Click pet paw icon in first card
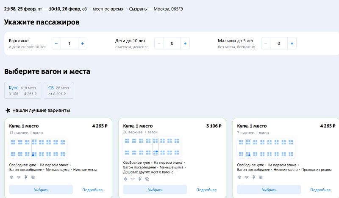 pyautogui.click(x=33, y=177)
